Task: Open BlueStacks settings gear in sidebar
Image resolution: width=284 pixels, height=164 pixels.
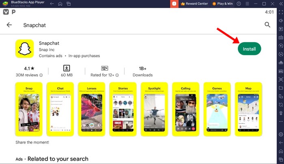Action: click(281, 134)
